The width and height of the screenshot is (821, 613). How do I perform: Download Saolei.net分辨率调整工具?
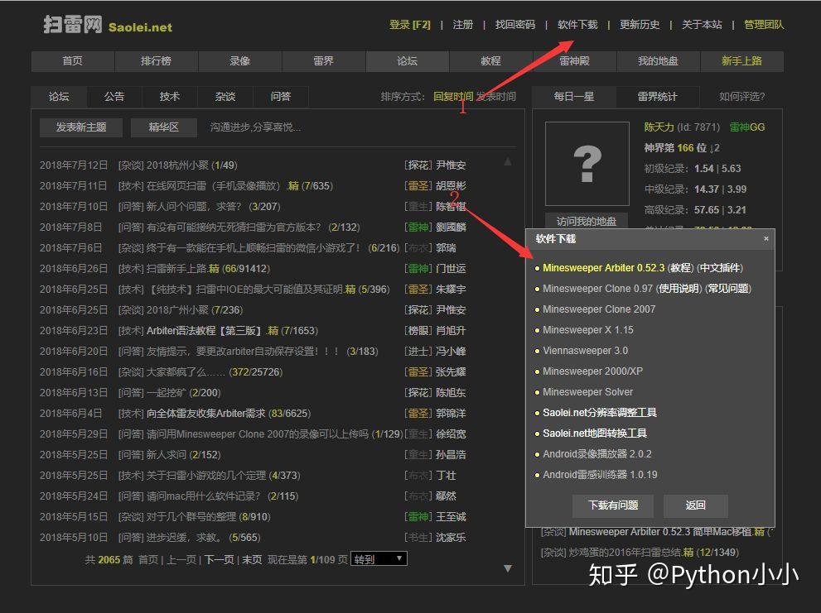click(x=600, y=413)
